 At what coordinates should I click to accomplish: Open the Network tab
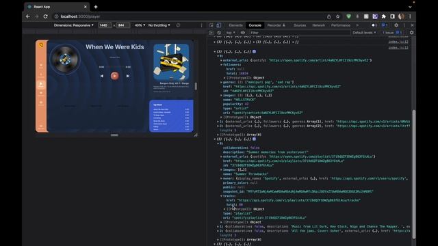pos(318,25)
